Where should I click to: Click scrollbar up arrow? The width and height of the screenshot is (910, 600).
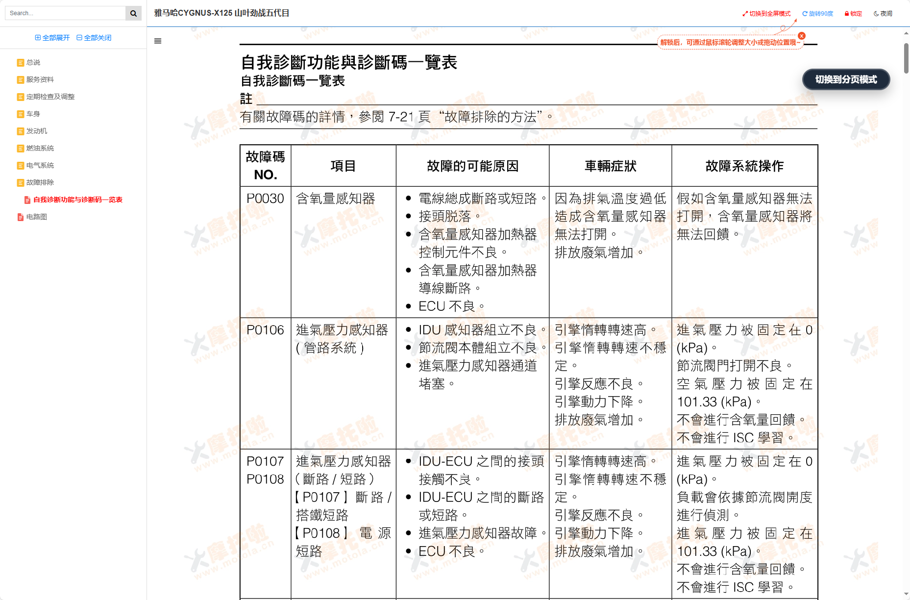coord(906,33)
